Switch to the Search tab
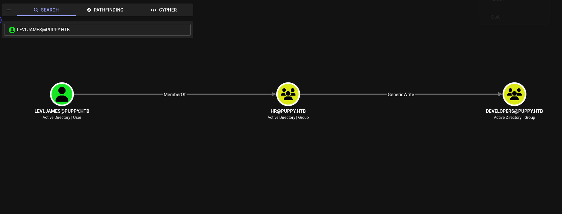 coord(46,10)
